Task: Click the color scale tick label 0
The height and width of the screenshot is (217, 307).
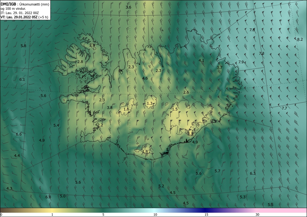Action: (1, 215)
